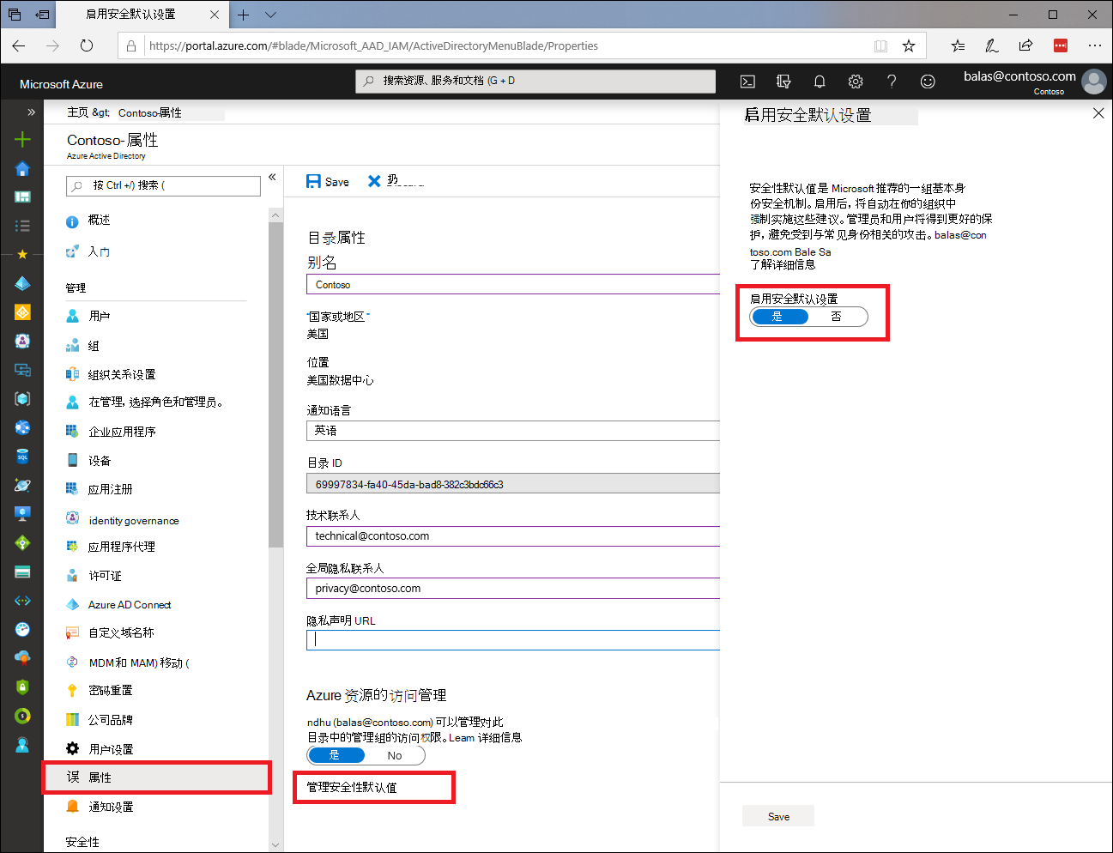Image resolution: width=1113 pixels, height=853 pixels.
Task: Click 主页 breadcrumb link
Action: (x=77, y=112)
